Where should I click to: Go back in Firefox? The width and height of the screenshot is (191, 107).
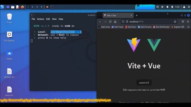(100, 22)
